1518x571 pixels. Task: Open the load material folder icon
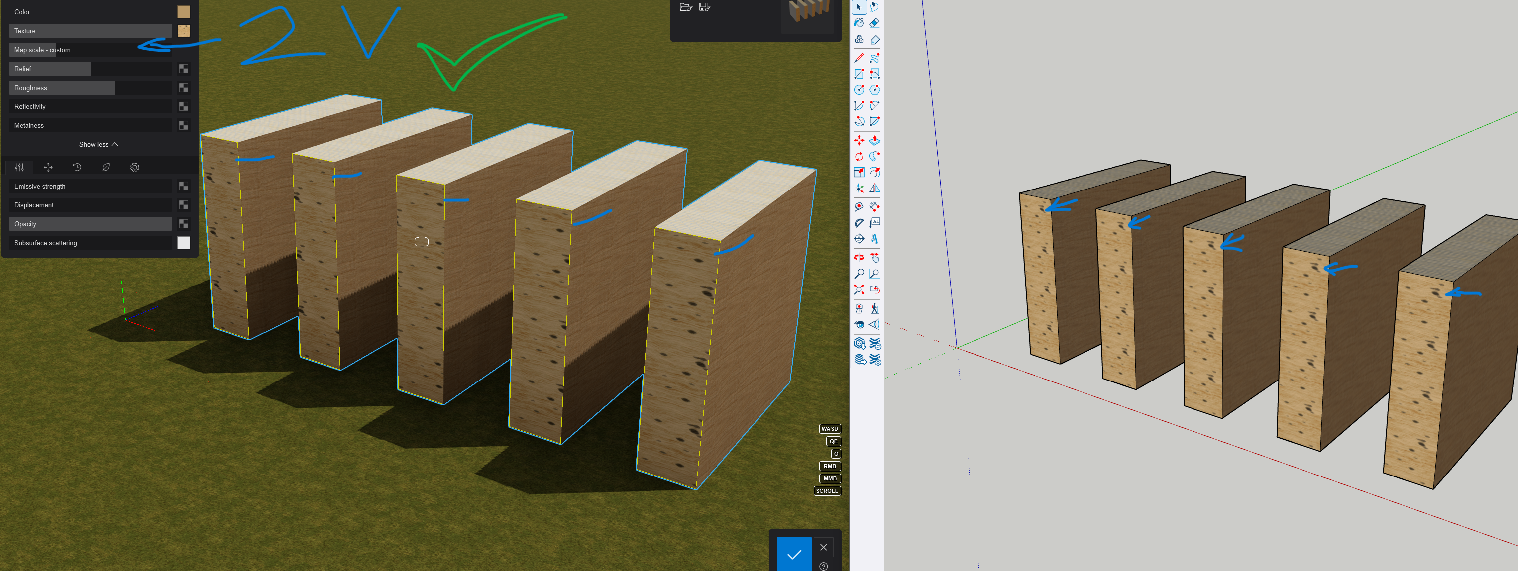pos(685,7)
